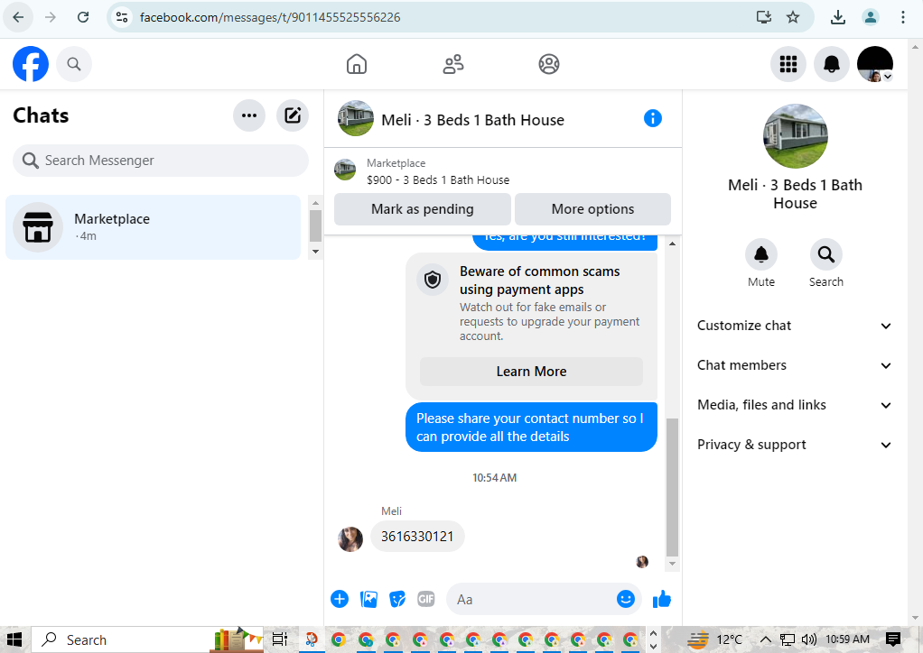Click large house photo in info panel
The height and width of the screenshot is (653, 923).
coord(796,136)
